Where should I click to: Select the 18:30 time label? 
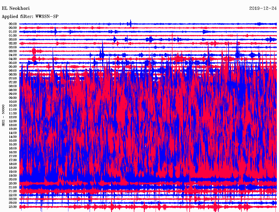pyautogui.click(x=13, y=168)
